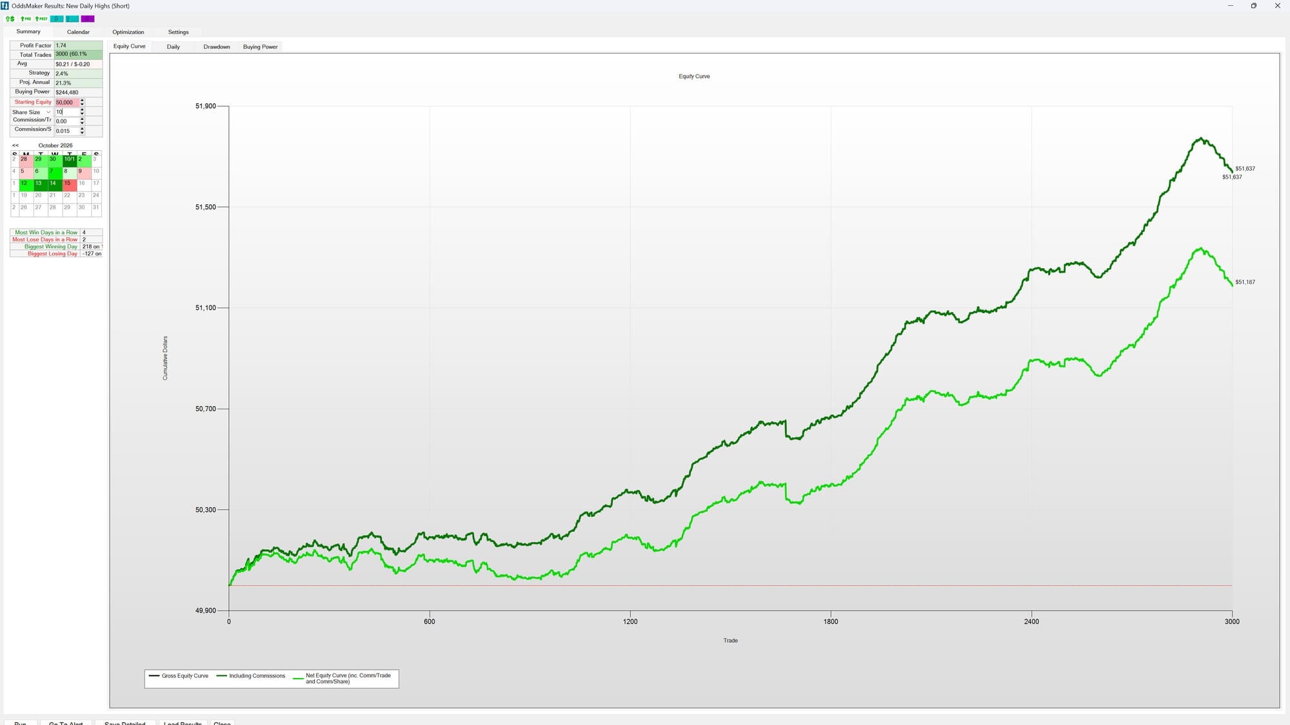Click the first teal toolbar box marked S
Image resolution: width=1290 pixels, height=725 pixels.
pos(57,19)
